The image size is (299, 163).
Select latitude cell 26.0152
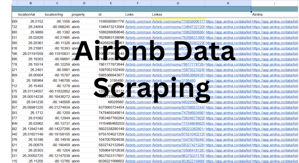click(x=31, y=21)
